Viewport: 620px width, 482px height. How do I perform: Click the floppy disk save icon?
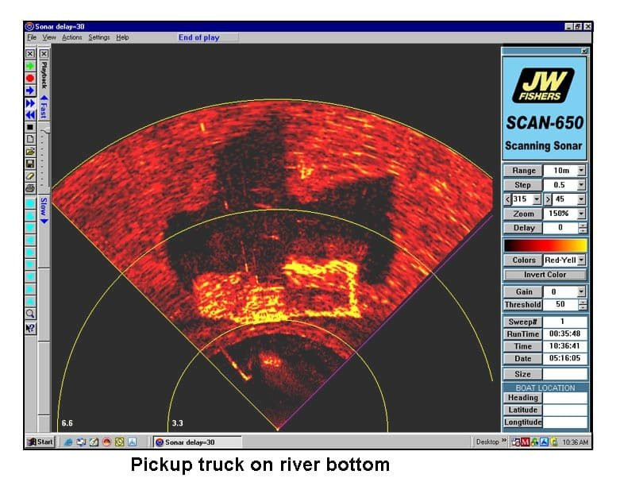tap(30, 164)
